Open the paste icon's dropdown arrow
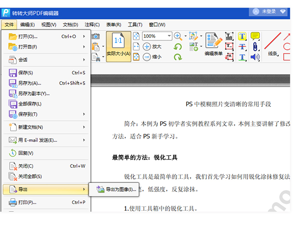 point(103,46)
